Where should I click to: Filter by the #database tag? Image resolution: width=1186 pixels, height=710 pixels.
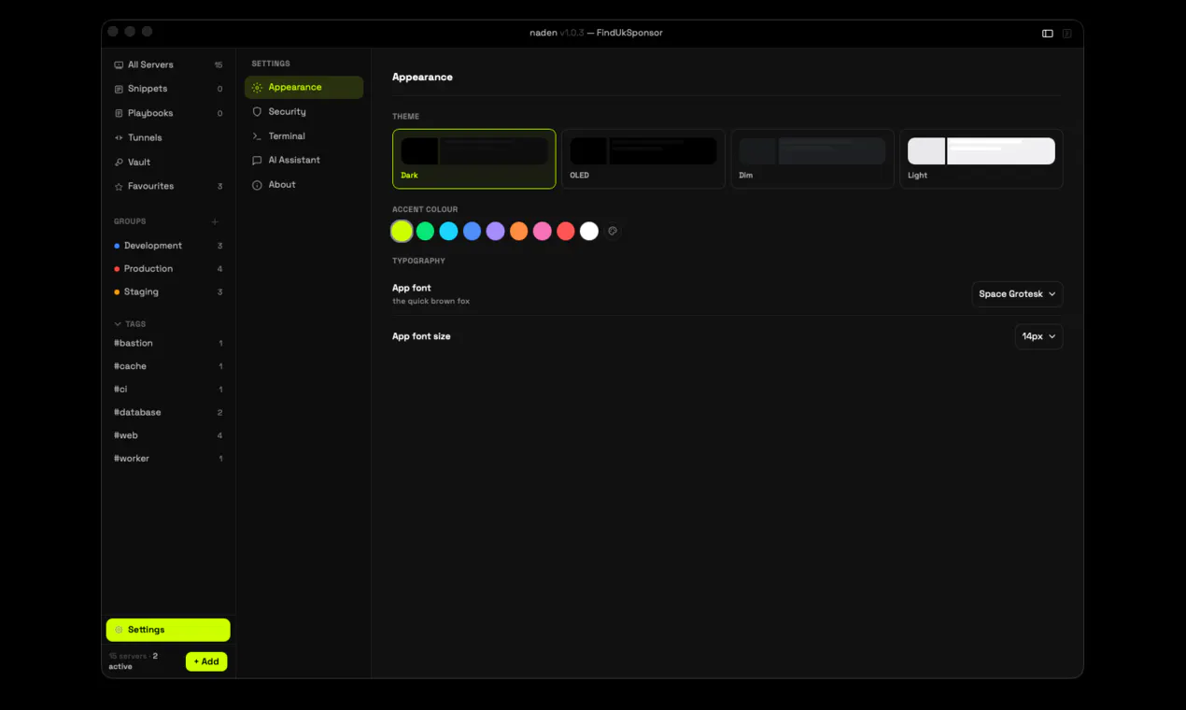(x=168, y=413)
